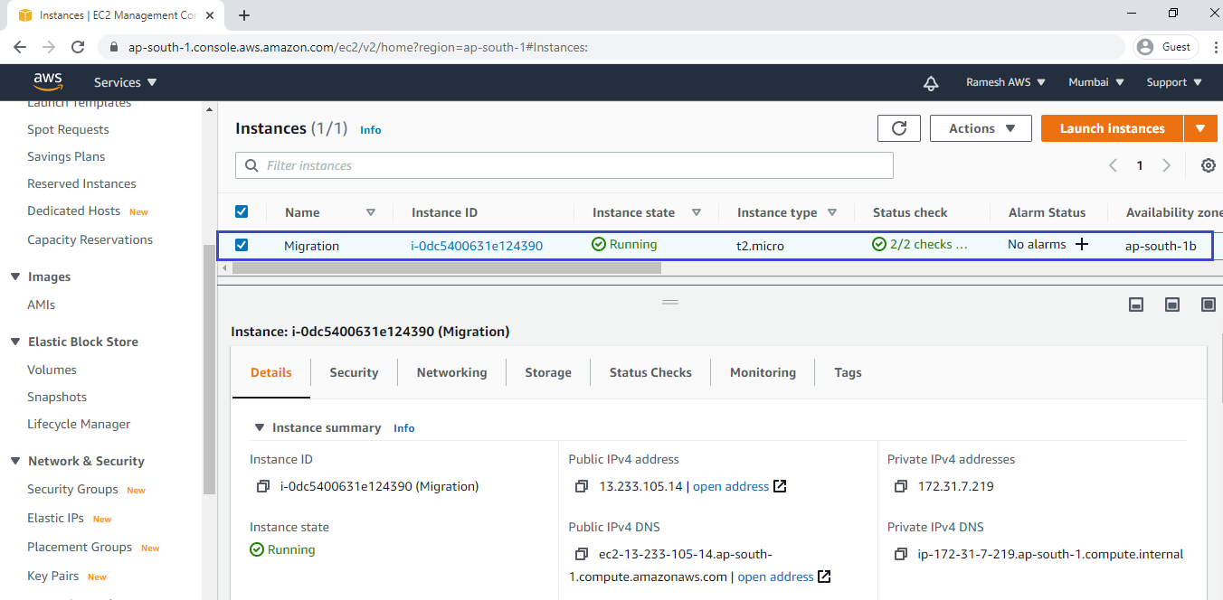Open the Services dropdown

(126, 82)
